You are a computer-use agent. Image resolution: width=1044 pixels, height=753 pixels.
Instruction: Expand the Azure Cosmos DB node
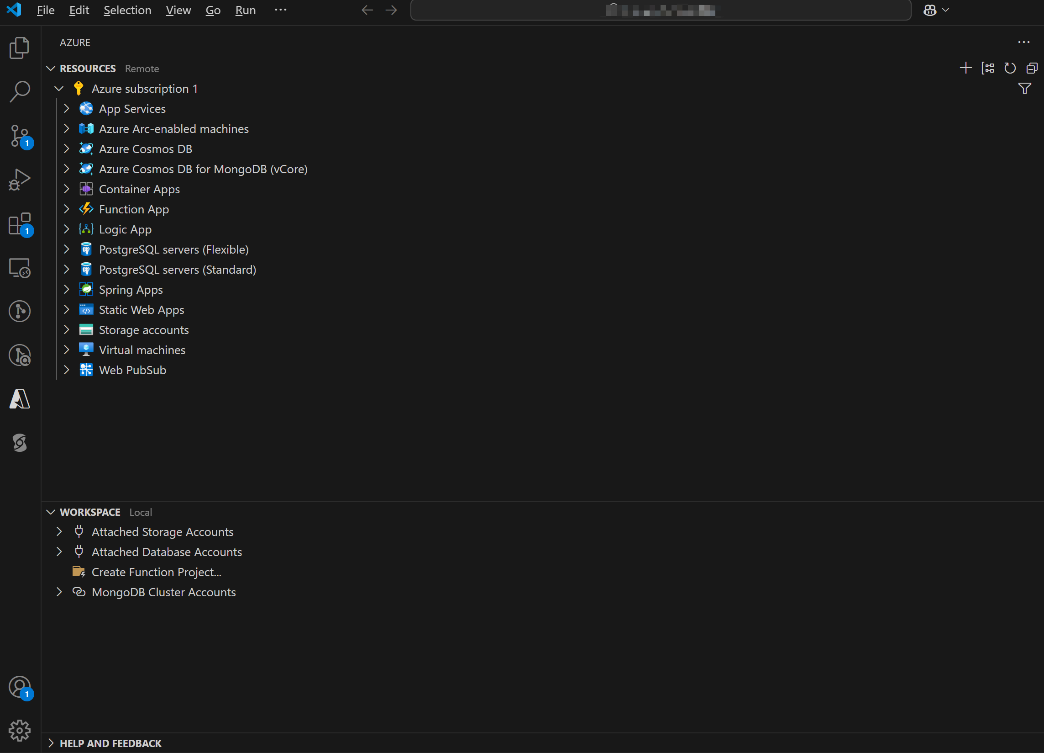tap(66, 149)
